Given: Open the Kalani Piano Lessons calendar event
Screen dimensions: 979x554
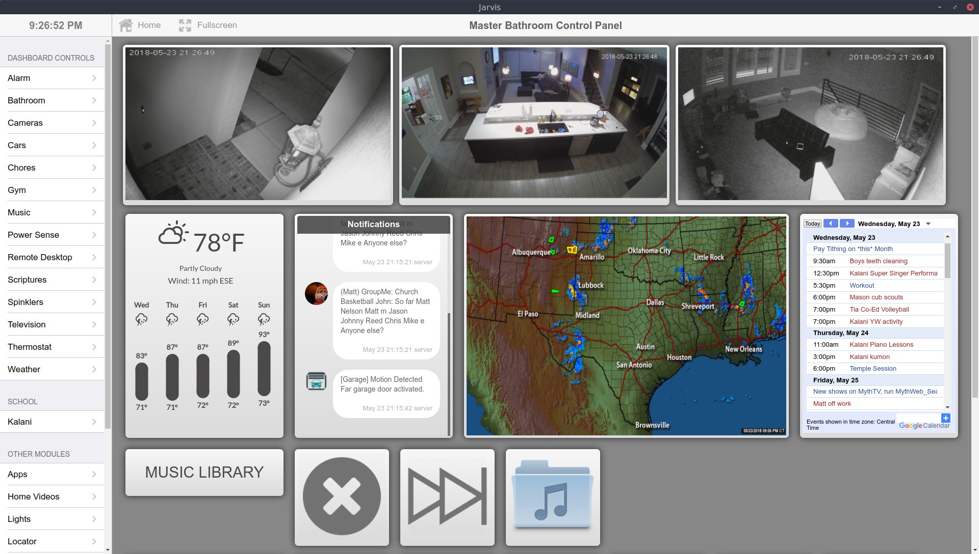Looking at the screenshot, I should click(882, 344).
